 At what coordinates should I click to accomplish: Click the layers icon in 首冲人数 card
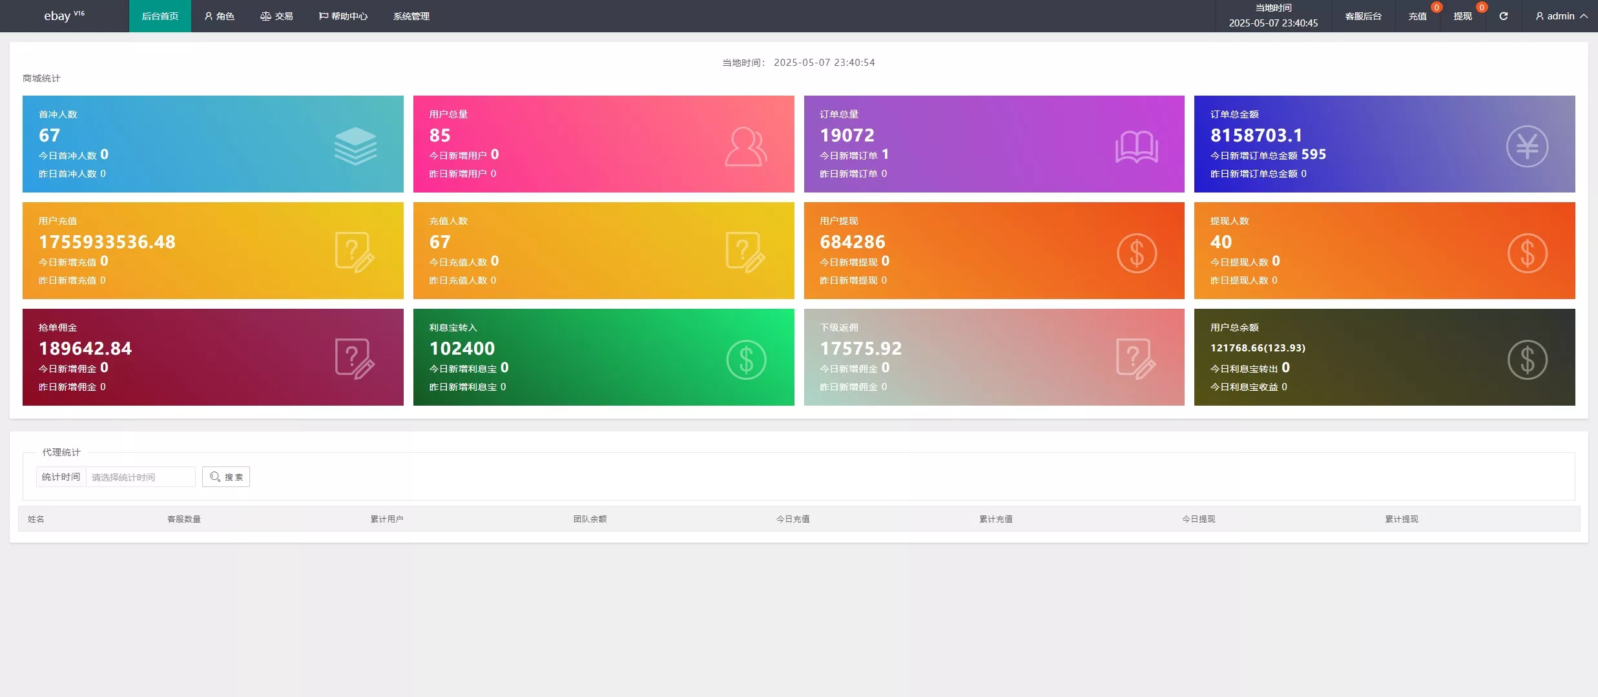pyautogui.click(x=355, y=146)
